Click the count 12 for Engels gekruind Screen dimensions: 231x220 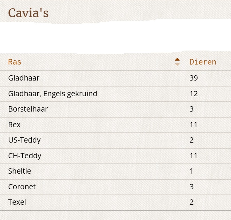[194, 94]
